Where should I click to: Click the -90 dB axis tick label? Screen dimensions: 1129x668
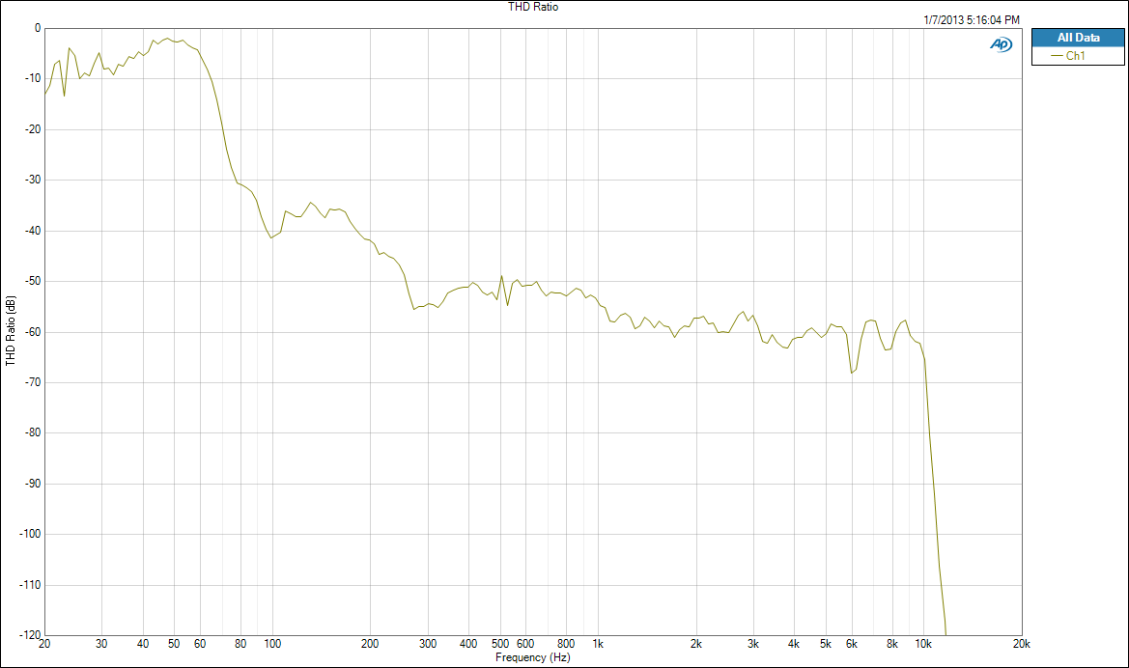click(33, 484)
